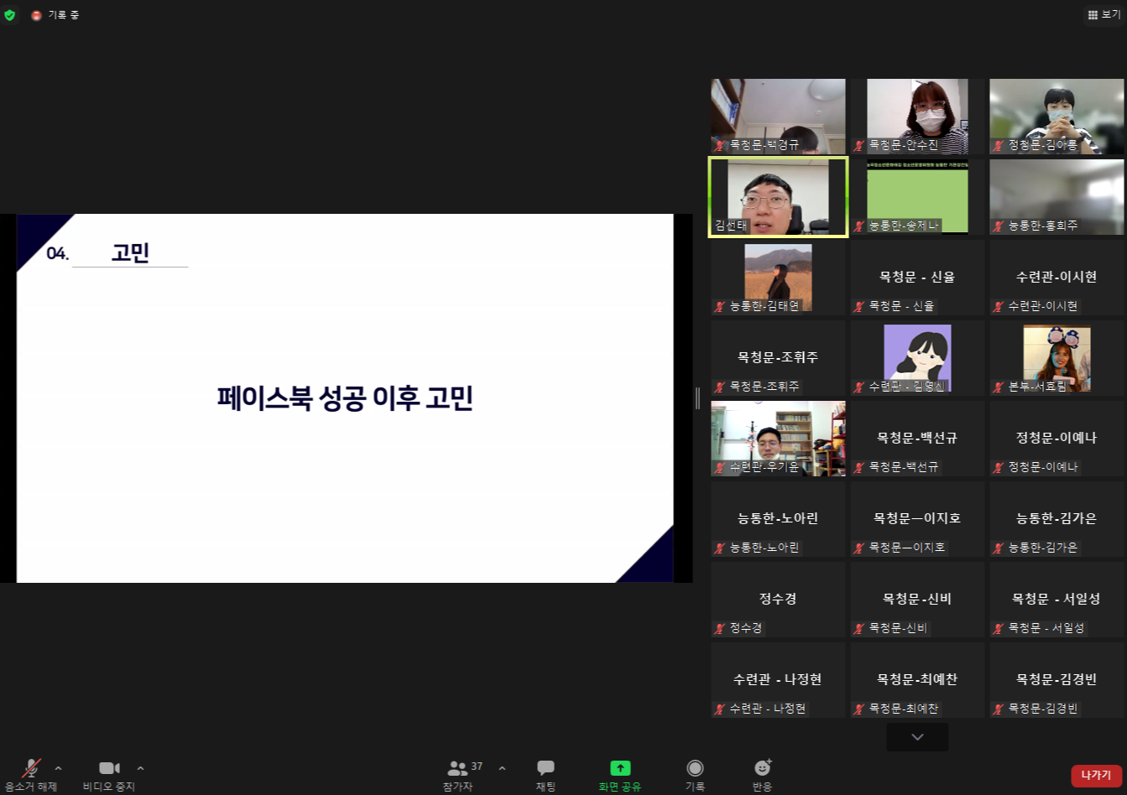Leave the meeting with 나가기

coord(1096,776)
